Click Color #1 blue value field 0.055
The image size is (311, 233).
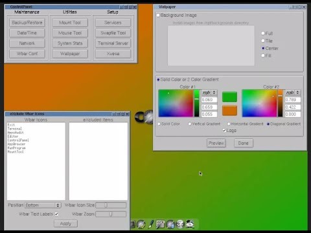[x=209, y=115]
